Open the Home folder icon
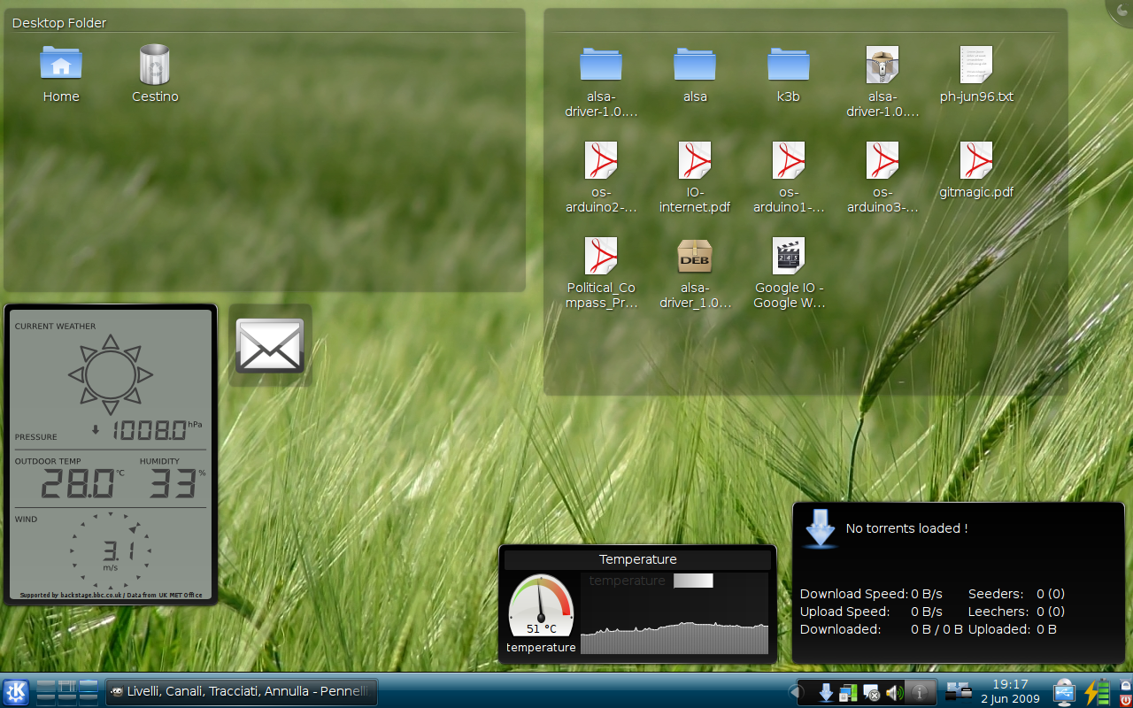Image resolution: width=1133 pixels, height=708 pixels. click(61, 65)
